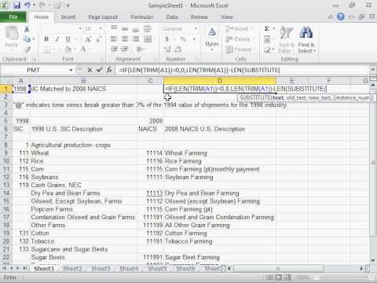The height and width of the screenshot is (283, 377).
Task: Switch to the Insert ribbon tab
Action: pyautogui.click(x=68, y=17)
